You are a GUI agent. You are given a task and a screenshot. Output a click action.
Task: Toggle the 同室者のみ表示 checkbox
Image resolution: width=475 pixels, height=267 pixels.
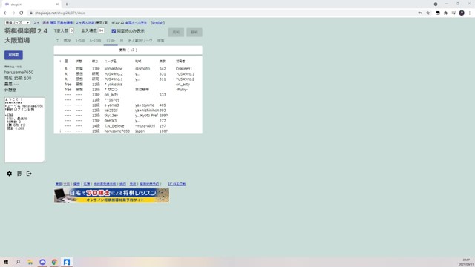(x=114, y=31)
